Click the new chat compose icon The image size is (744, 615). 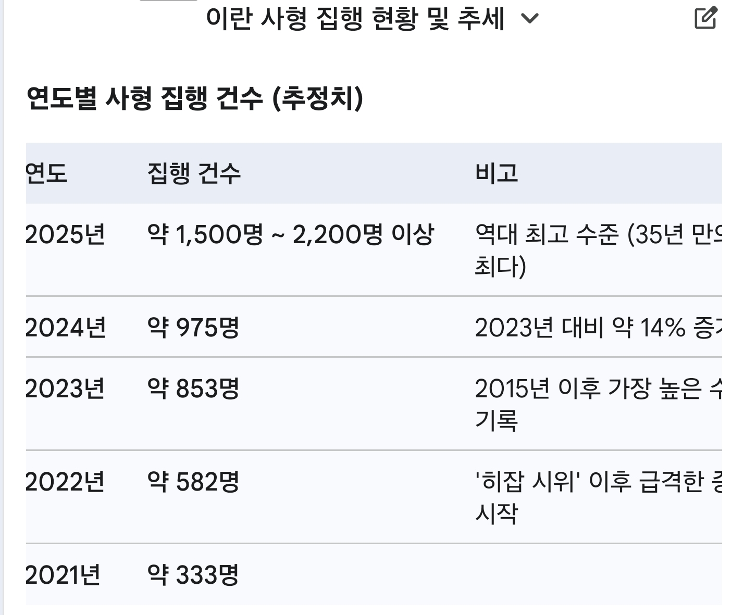[x=706, y=19]
